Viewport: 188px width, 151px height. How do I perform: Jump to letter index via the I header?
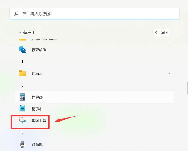22,62
